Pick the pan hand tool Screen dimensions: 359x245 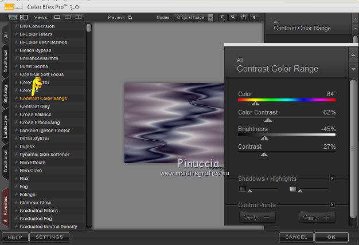(x=244, y=17)
